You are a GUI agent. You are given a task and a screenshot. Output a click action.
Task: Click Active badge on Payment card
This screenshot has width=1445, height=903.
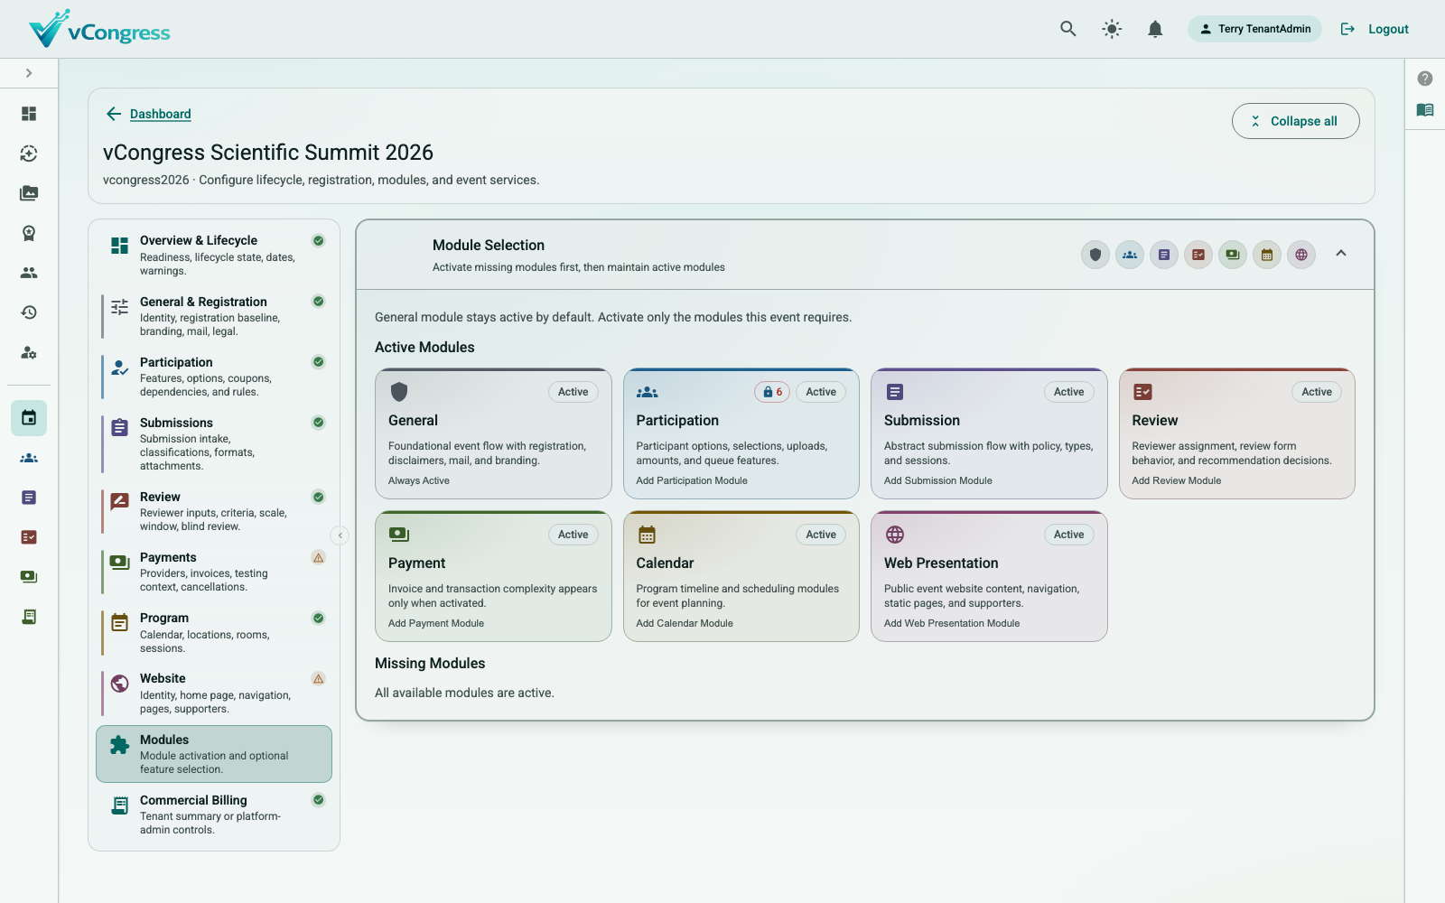(573, 535)
